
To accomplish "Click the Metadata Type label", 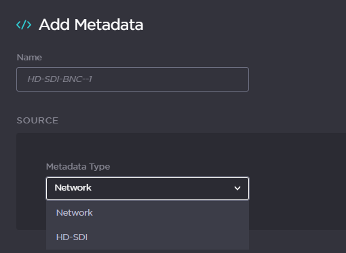I will [78, 167].
